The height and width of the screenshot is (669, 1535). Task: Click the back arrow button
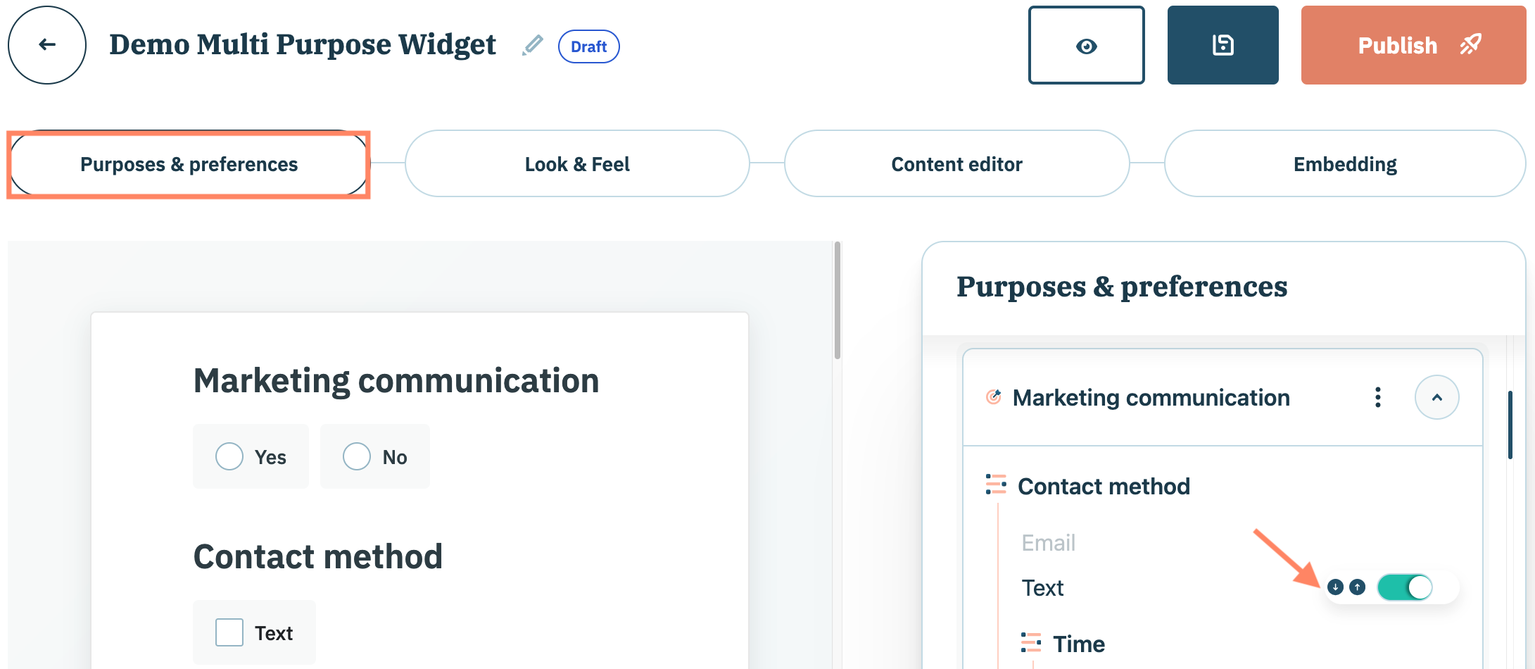pos(47,45)
